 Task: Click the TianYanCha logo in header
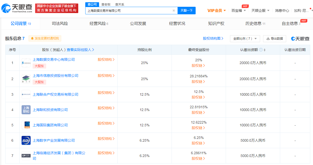[17, 9]
